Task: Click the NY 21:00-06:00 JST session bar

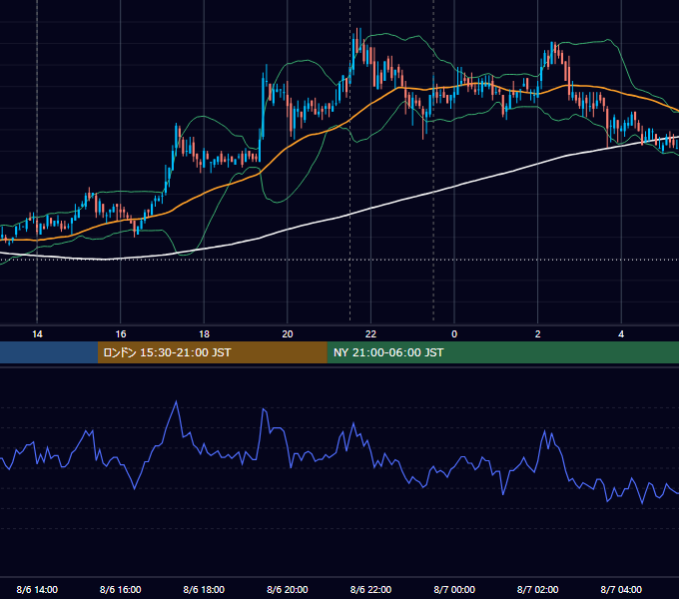Action: (x=502, y=352)
